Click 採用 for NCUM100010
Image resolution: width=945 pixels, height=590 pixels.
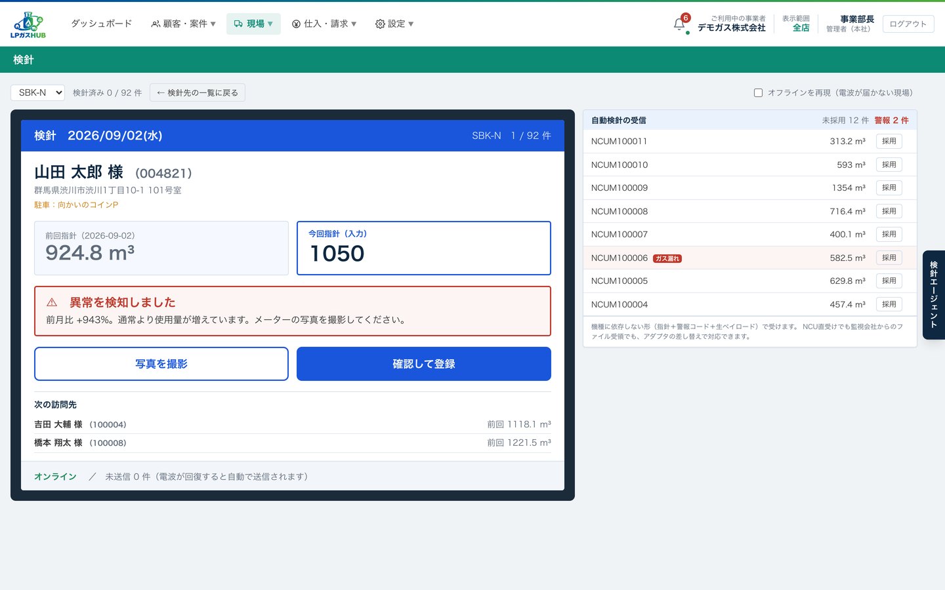coord(889,165)
